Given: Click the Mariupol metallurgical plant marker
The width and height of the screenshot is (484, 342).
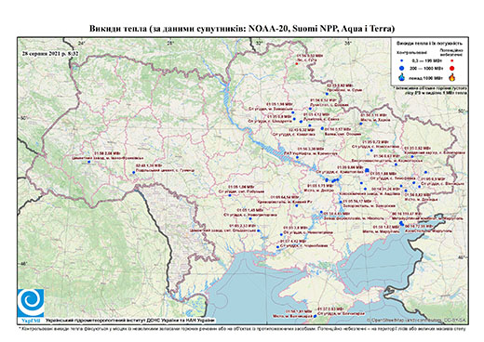Looking at the screenshot, I should [x=401, y=222].
